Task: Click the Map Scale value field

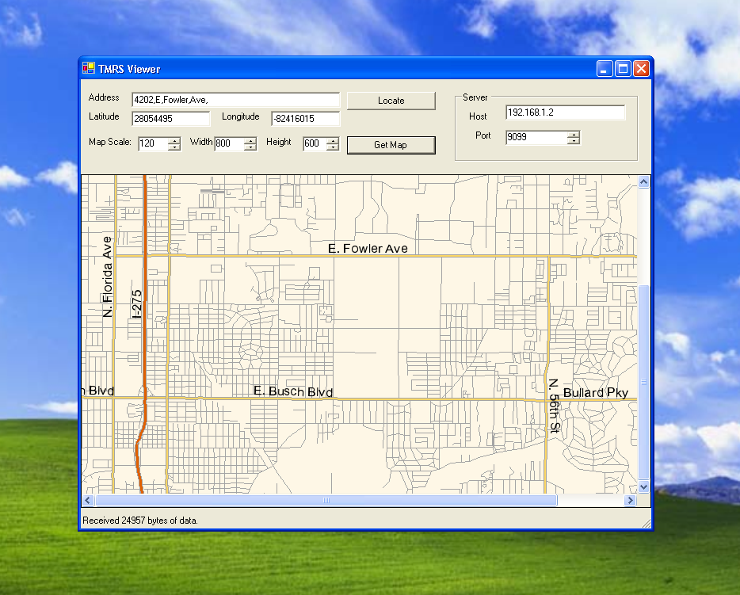Action: coord(154,143)
